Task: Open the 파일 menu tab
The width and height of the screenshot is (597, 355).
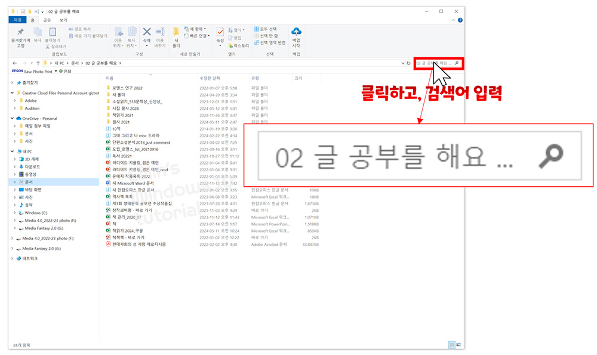Action: pos(17,20)
